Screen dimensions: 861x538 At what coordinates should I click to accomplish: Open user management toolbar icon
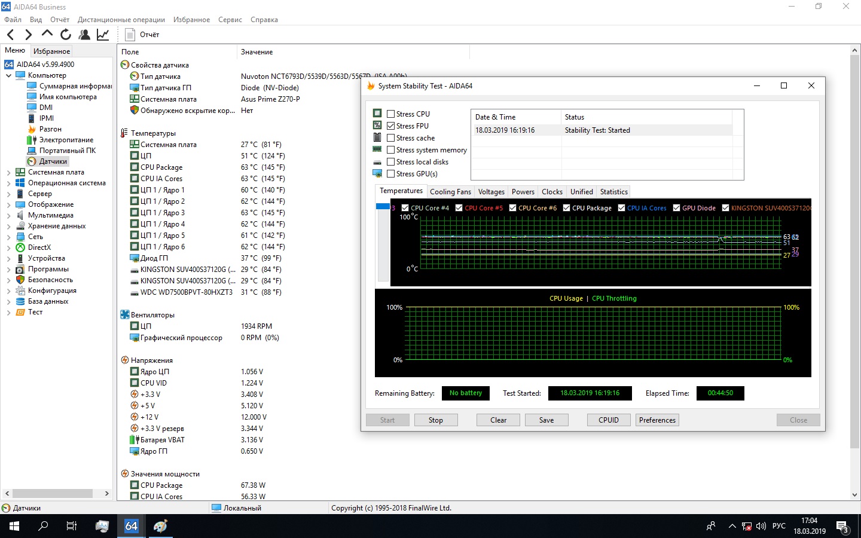tap(84, 35)
